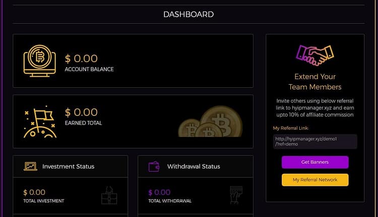
Task: Click the Dashboard page title
Action: 188,14
